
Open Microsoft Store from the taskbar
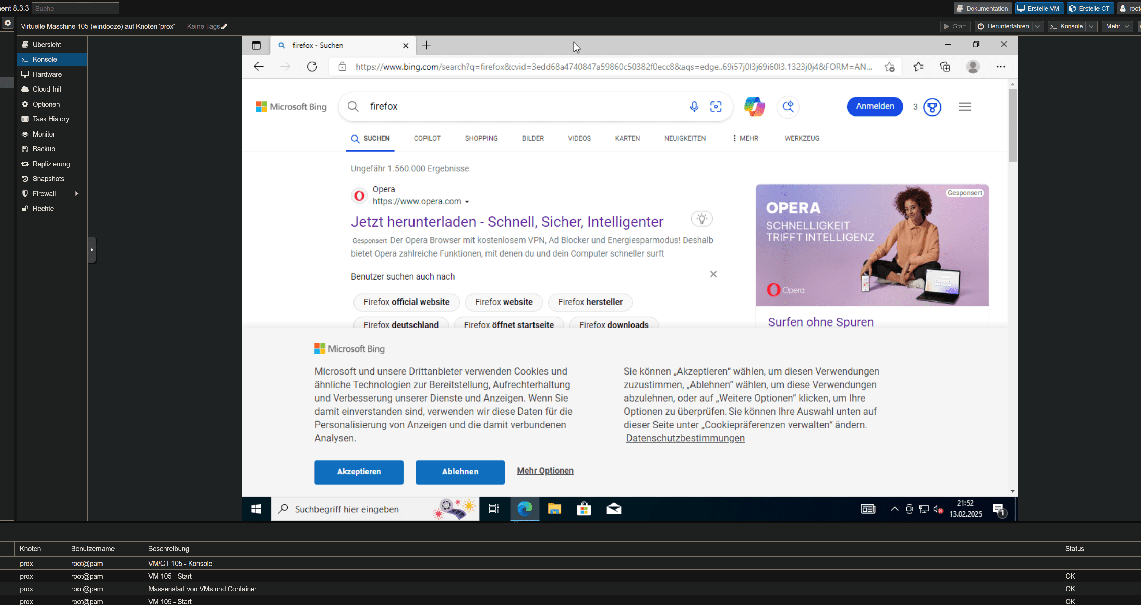tap(584, 509)
